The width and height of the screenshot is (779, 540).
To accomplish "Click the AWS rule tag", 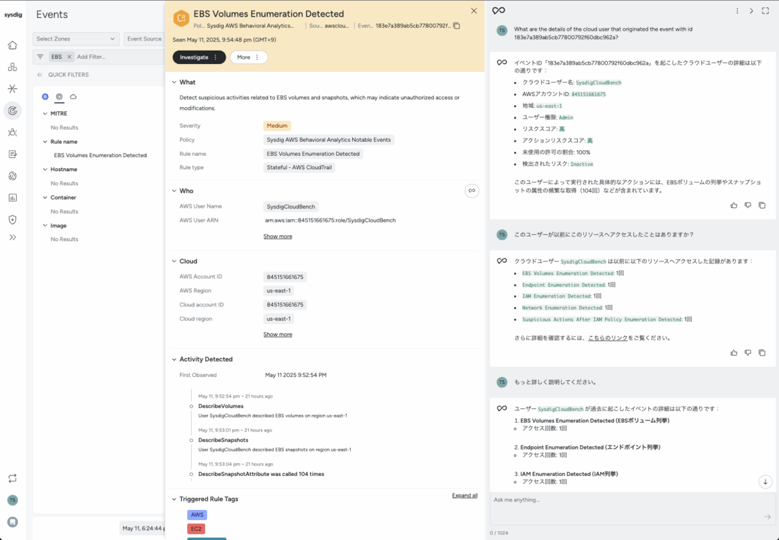I will (x=197, y=515).
